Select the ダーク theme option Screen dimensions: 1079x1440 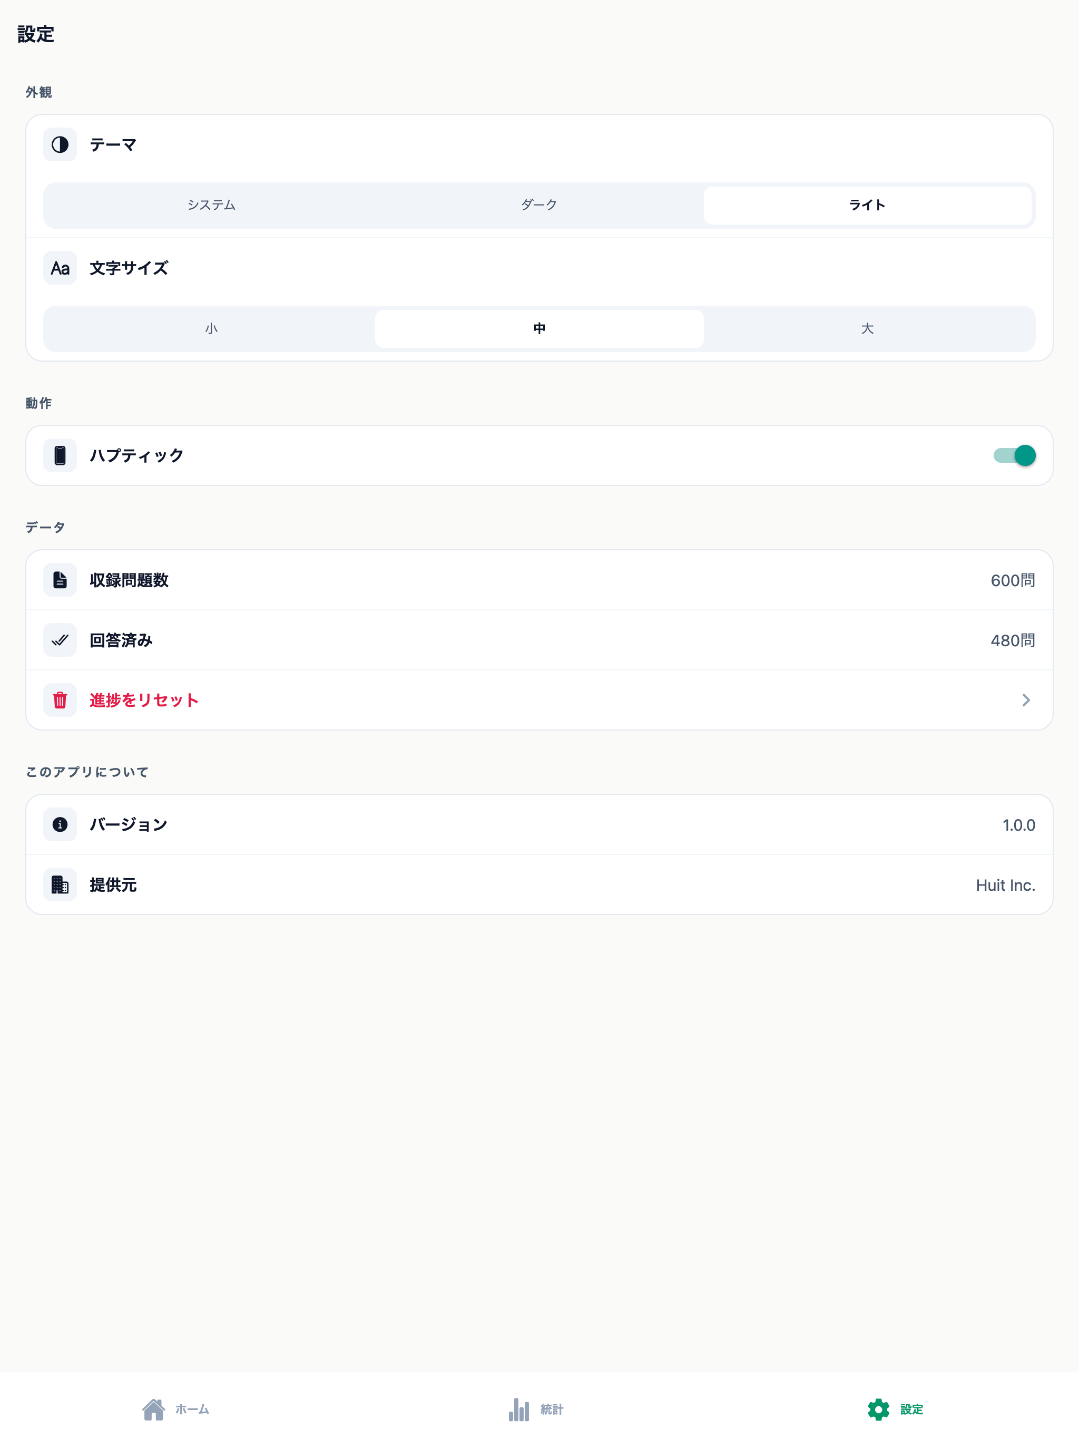coord(539,205)
